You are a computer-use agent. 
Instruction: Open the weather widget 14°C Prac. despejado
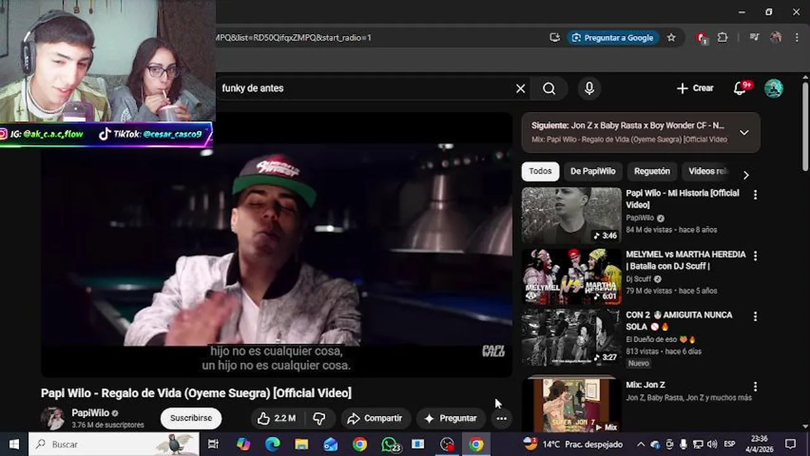coord(572,444)
